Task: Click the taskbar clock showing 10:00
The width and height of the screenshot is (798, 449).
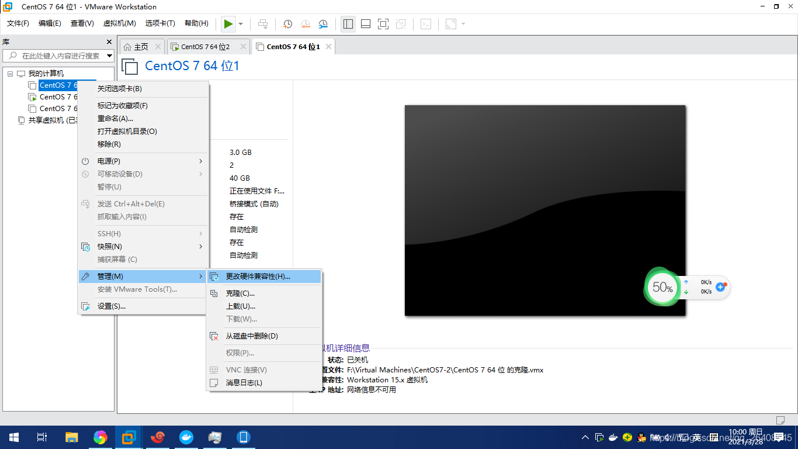Action: [747, 437]
